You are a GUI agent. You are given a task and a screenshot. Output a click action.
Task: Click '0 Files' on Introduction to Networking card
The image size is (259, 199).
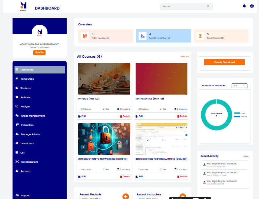[x=106, y=169]
